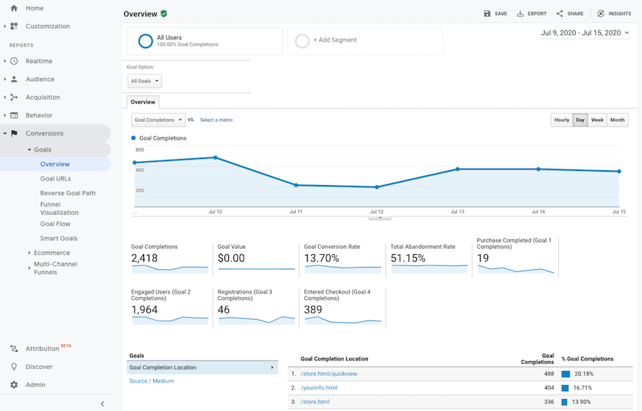Open the /store.html link
The image size is (642, 411).
(x=315, y=401)
